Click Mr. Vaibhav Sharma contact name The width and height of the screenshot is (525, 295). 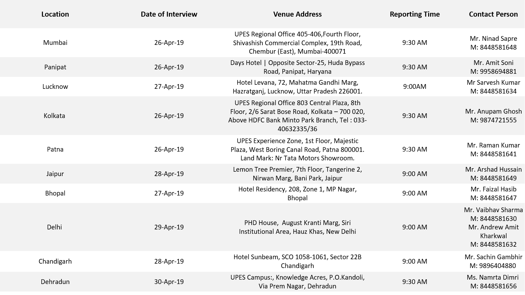point(493,210)
